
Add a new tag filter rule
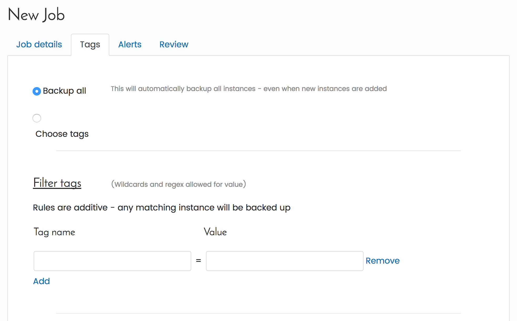click(x=42, y=281)
